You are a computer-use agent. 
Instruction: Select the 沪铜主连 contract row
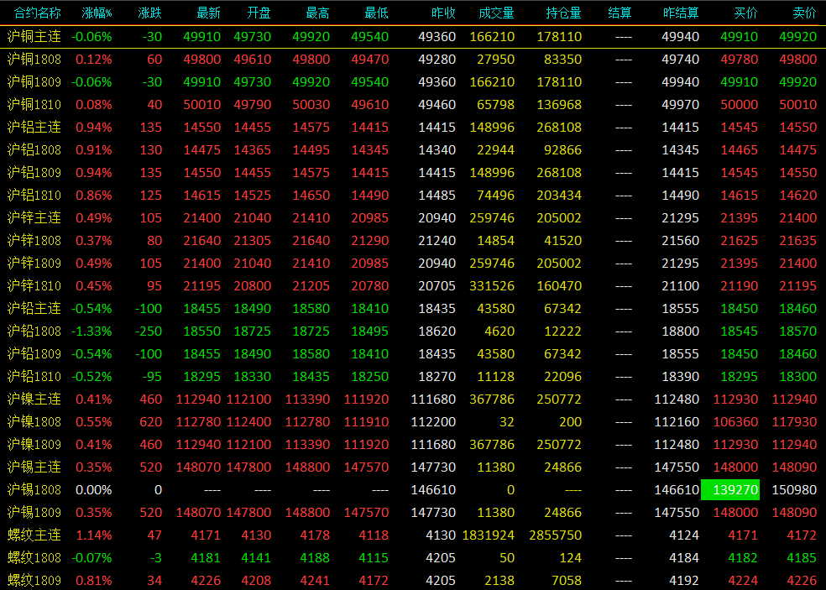413,36
